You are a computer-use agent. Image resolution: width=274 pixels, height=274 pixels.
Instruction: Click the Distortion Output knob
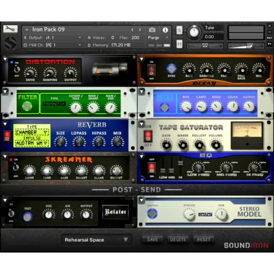pos(70,73)
